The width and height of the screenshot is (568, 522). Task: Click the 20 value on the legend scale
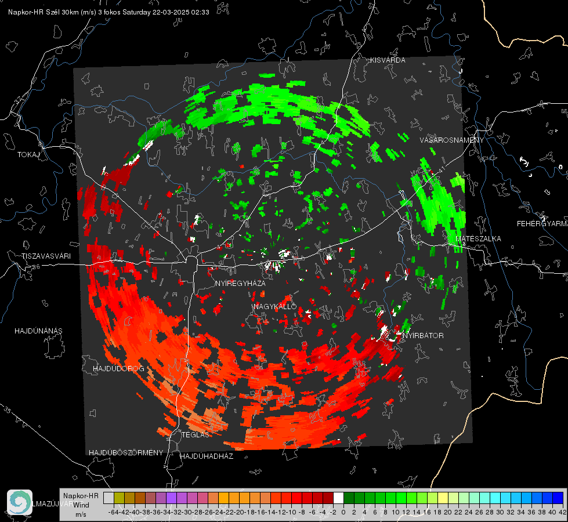click(448, 512)
